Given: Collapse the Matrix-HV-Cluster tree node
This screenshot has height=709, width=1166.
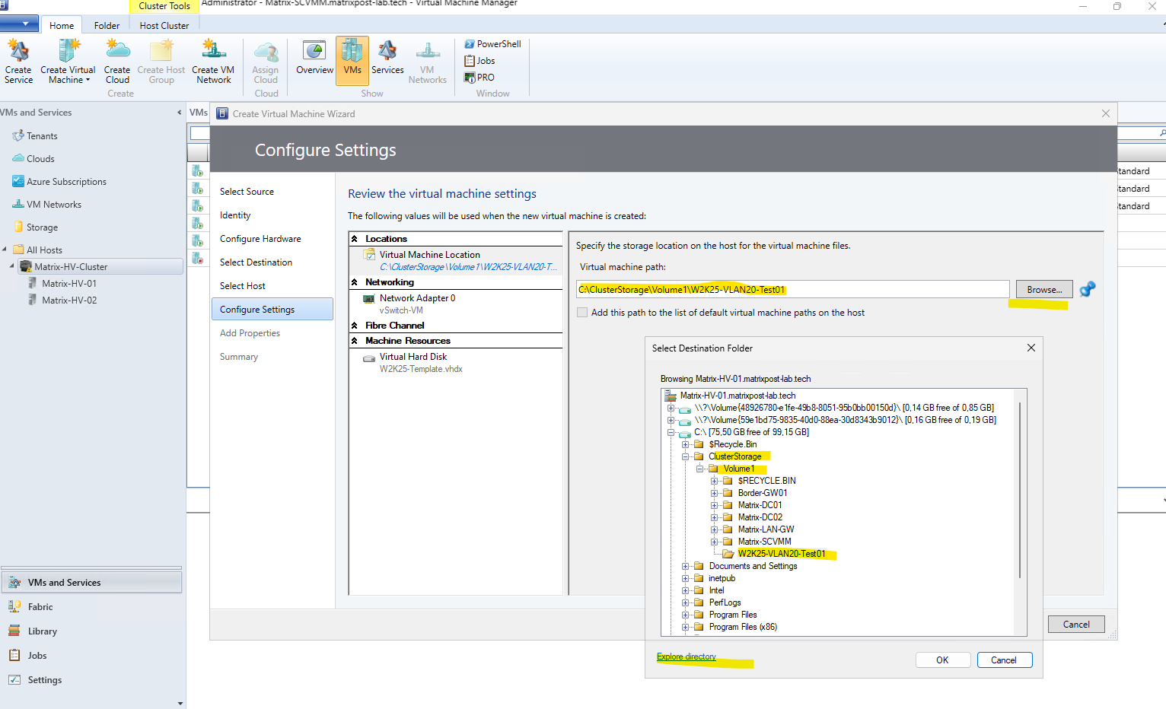Looking at the screenshot, I should click(11, 266).
